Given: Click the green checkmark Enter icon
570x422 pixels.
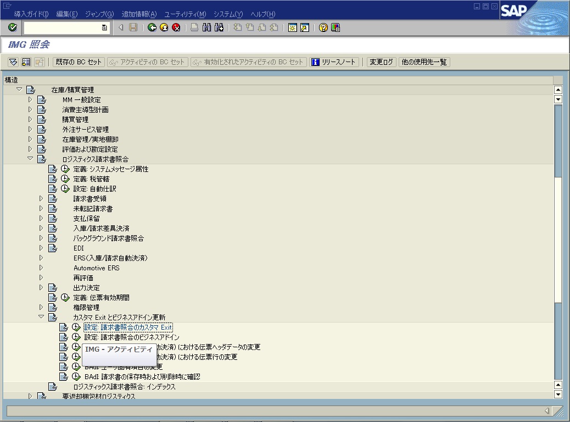Looking at the screenshot, I should (x=12, y=27).
